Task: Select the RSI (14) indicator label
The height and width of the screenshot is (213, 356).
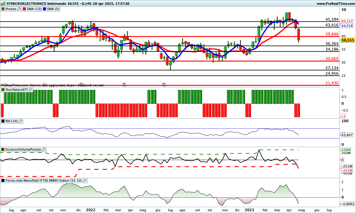Action: click(12, 121)
